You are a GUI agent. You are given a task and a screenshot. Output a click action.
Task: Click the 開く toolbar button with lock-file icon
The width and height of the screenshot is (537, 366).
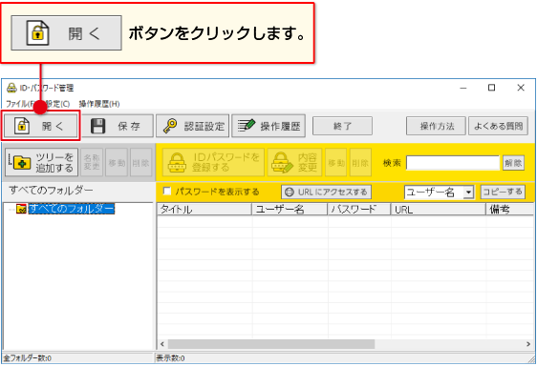(x=41, y=126)
